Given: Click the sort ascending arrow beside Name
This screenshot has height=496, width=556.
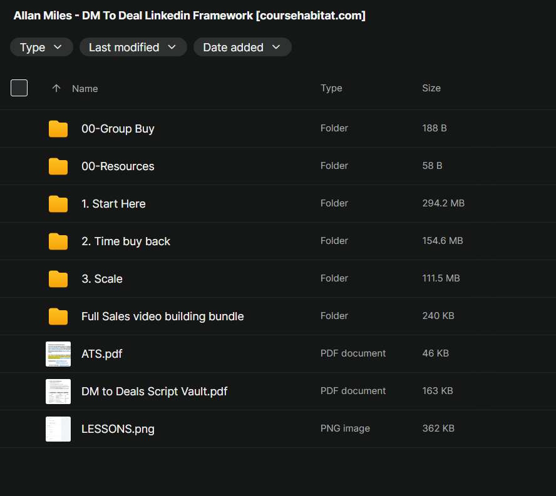Looking at the screenshot, I should tap(56, 88).
